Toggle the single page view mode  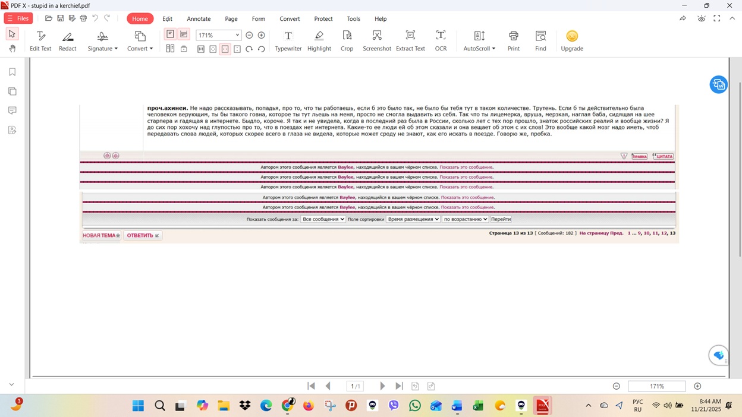[x=171, y=34]
